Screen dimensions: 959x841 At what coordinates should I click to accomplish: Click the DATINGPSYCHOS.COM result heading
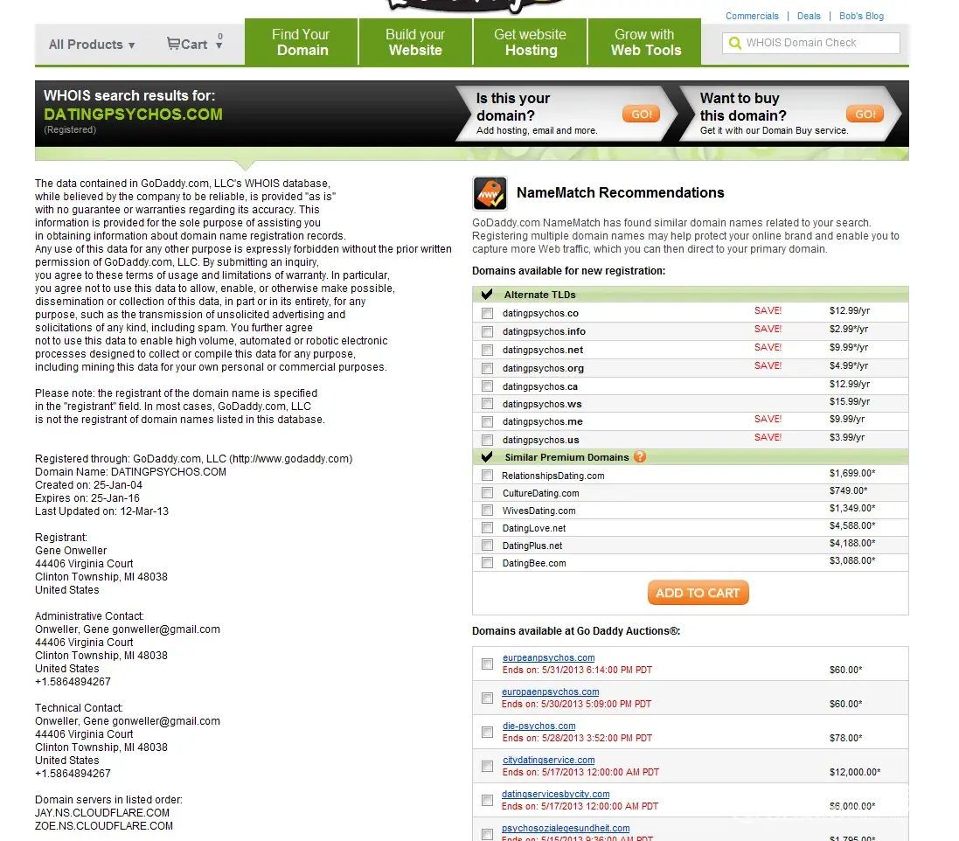[133, 115]
